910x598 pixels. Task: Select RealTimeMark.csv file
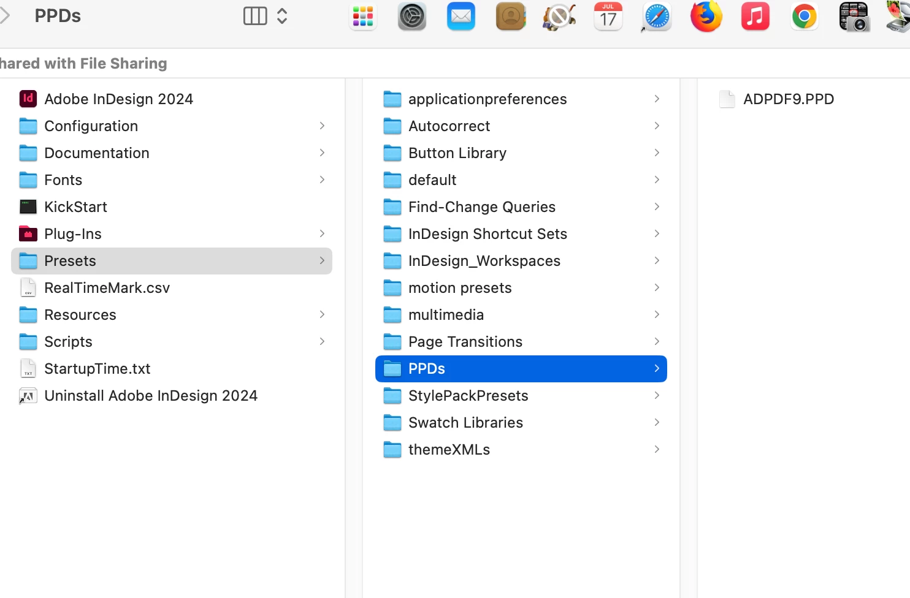[172, 288]
